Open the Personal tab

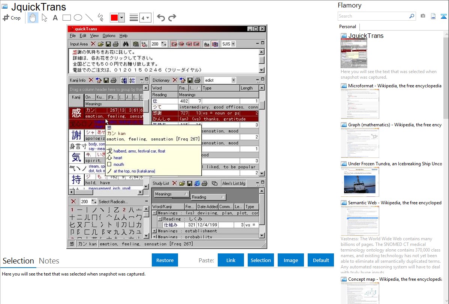tap(347, 27)
